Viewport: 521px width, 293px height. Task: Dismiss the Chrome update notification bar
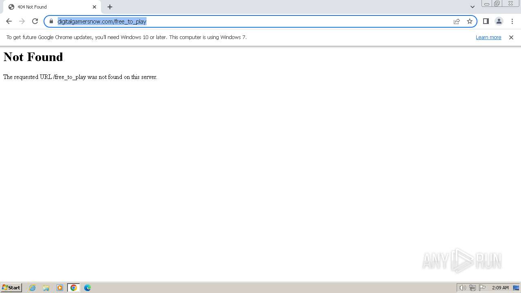coord(511,37)
